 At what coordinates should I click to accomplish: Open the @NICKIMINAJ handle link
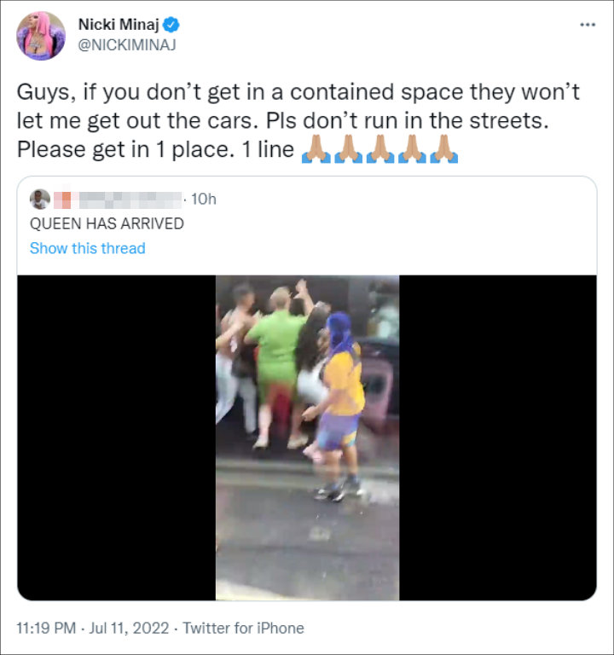[127, 44]
